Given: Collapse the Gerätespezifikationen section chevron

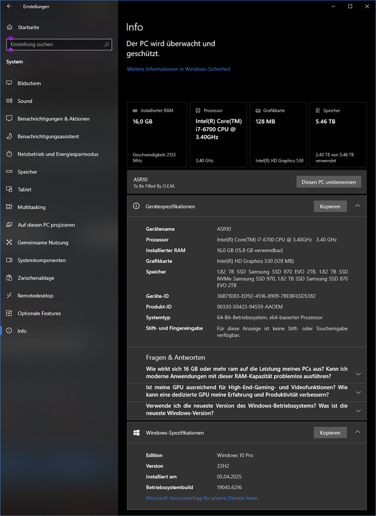Looking at the screenshot, I should 357,206.
